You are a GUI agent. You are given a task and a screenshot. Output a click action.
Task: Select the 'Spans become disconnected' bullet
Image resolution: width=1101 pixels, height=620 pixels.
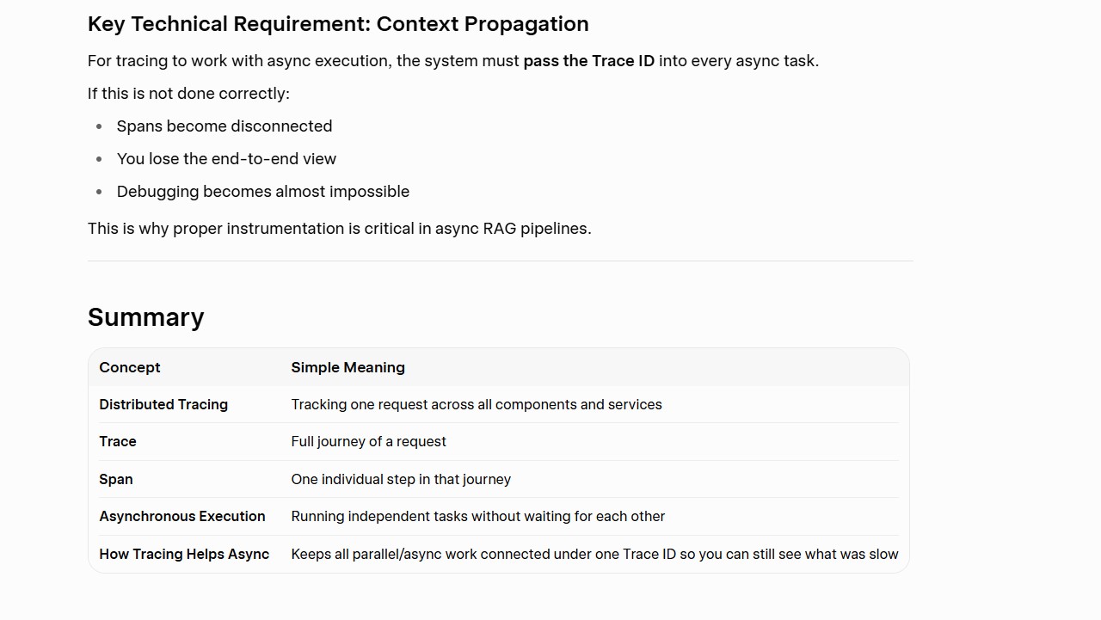[225, 126]
